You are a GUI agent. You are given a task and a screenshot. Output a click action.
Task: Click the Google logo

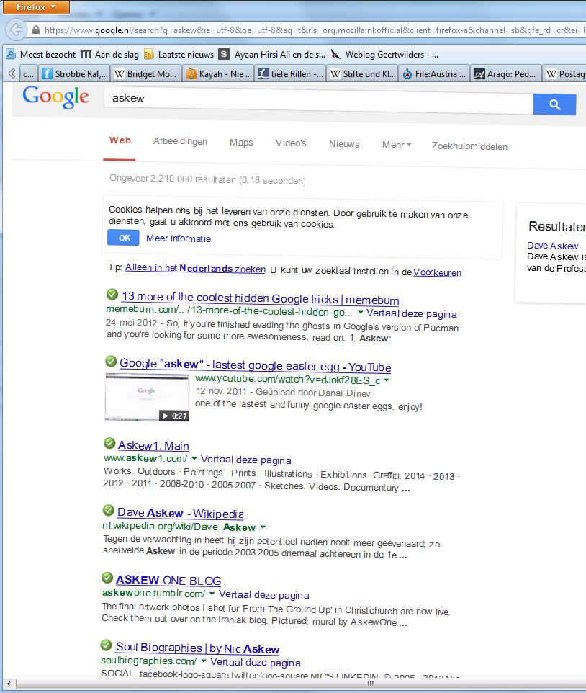coord(55,97)
